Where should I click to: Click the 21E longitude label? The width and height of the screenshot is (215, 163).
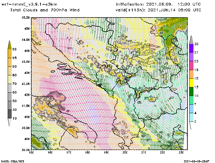(x=144, y=153)
